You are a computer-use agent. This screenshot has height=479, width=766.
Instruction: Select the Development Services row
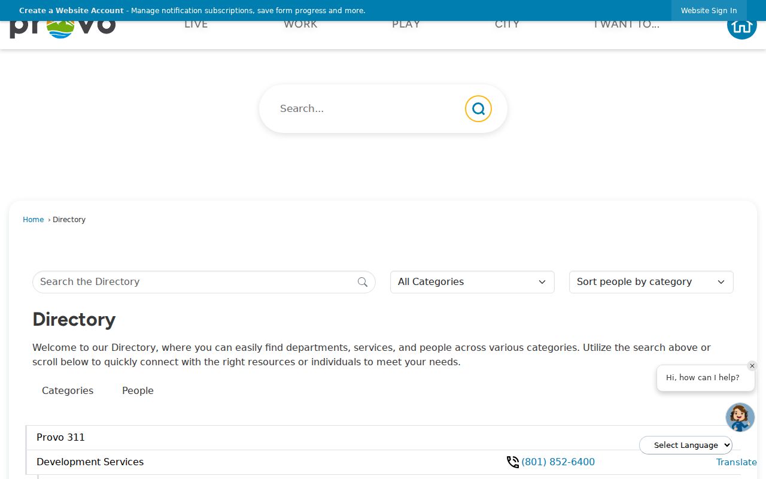coord(383,462)
